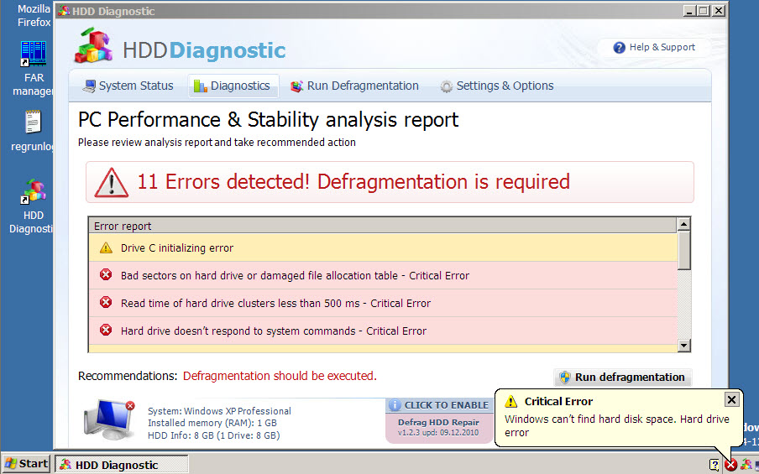Image resolution: width=759 pixels, height=474 pixels.
Task: Open the Mozilla Firefox desktop shortcut
Action: 34,15
